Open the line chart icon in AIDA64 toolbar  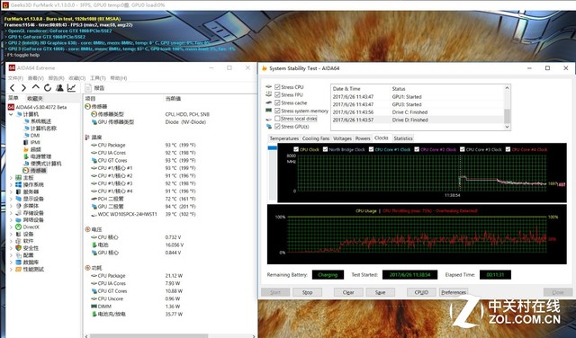(71, 88)
